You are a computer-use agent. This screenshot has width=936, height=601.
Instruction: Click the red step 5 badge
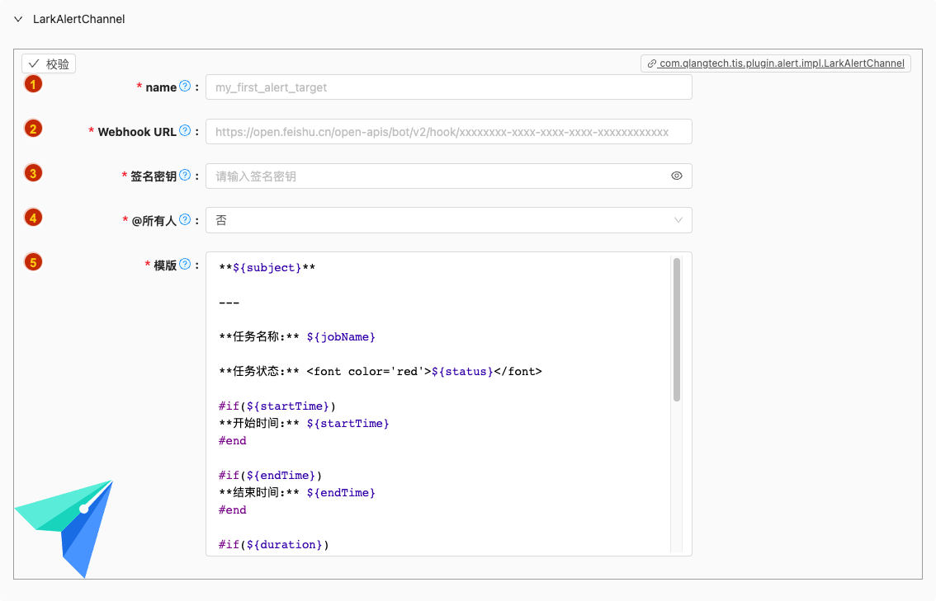pos(33,262)
